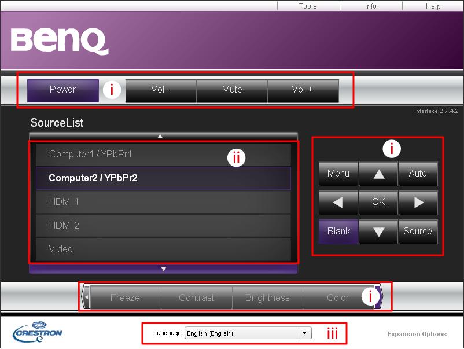This screenshot has width=464, height=349.
Task: Open the Tools menu
Action: (308, 6)
